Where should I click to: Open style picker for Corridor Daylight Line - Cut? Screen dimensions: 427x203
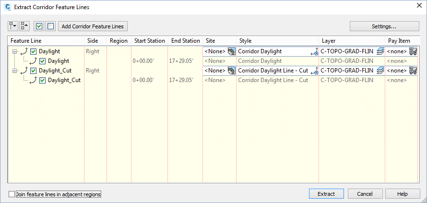315,71
